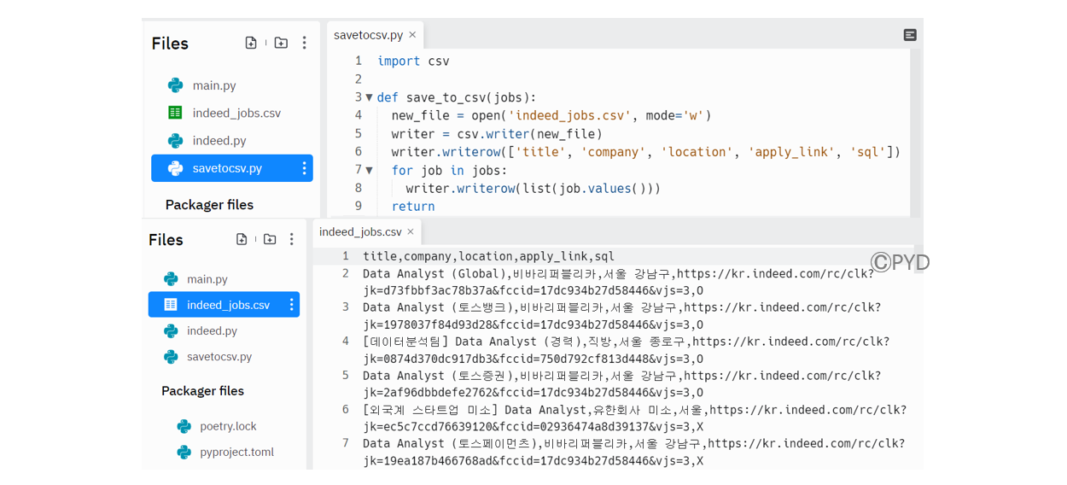Viewport: 1067px width, 485px height.
Task: Click the Python icon next to main.py in the upper panel
Action: 175,85
